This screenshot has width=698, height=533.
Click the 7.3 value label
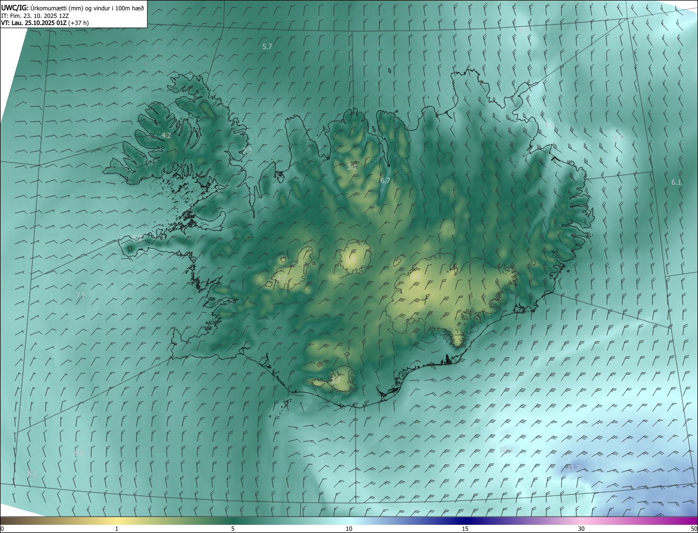[x=247, y=151]
